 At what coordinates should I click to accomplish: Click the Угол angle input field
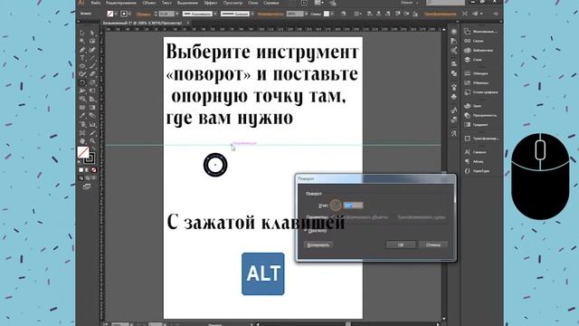(354, 206)
